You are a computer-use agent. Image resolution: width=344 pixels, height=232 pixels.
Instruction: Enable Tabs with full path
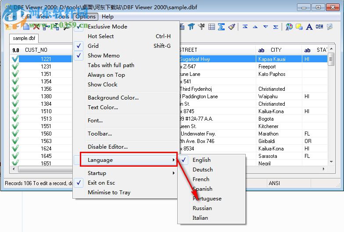[125, 65]
